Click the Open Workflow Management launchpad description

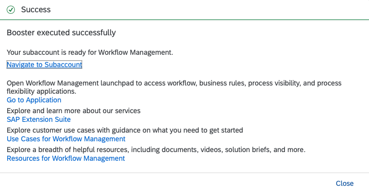click(174, 87)
